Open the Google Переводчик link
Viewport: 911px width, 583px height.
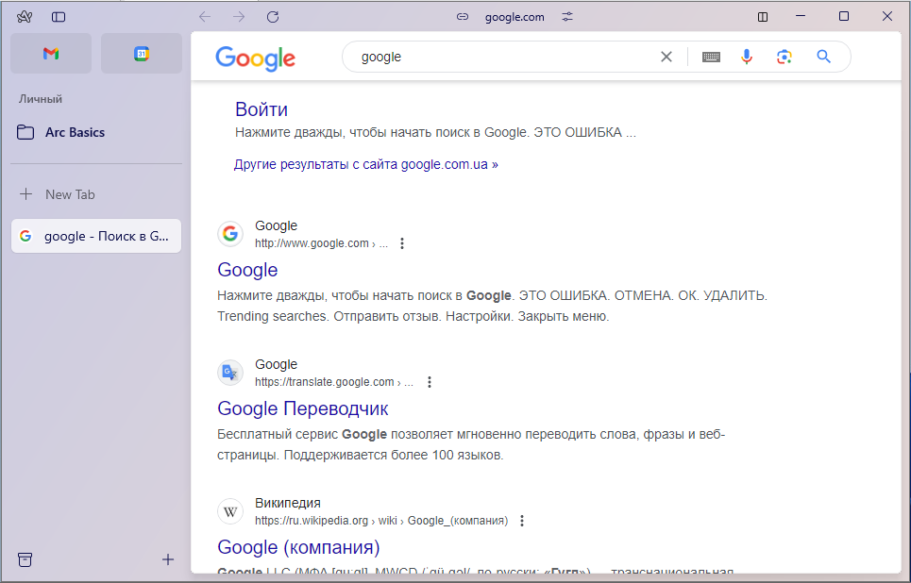click(303, 408)
